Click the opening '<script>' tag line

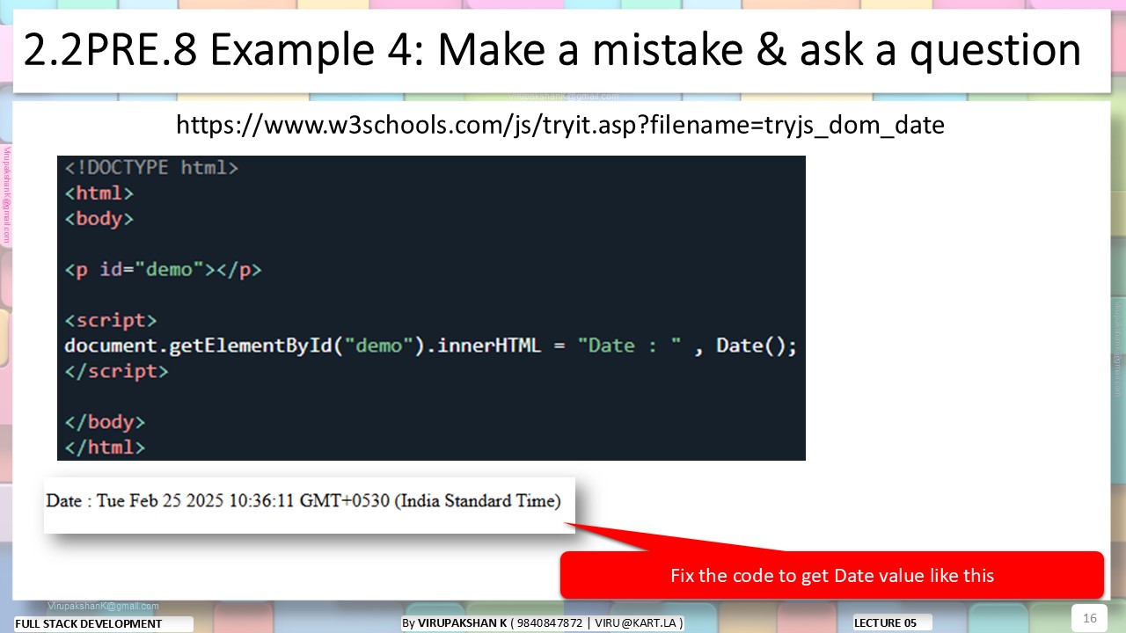(x=111, y=320)
